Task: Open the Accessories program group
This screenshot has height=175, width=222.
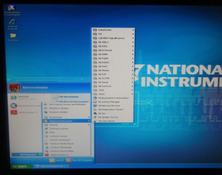Action: (67, 117)
